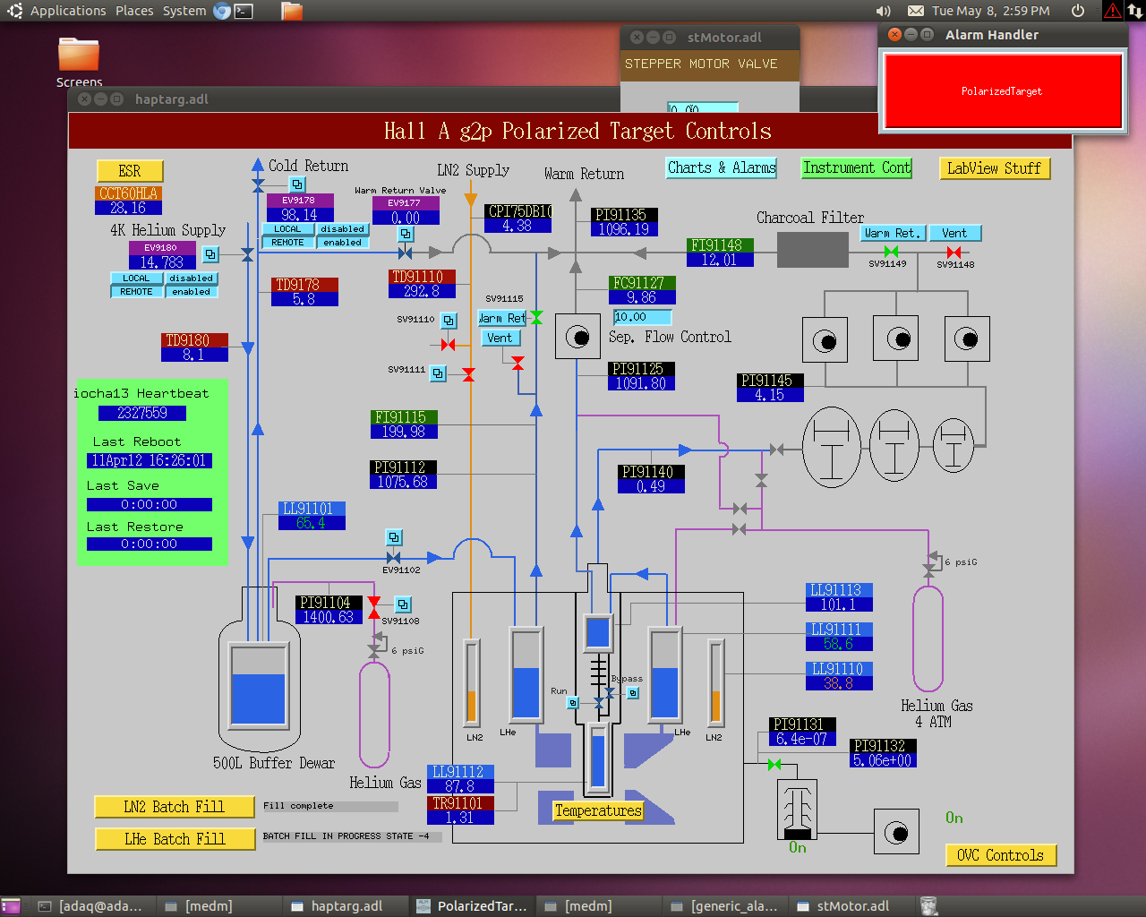Click red SV91108 valve symbol
The width and height of the screenshot is (1146, 917).
click(374, 607)
